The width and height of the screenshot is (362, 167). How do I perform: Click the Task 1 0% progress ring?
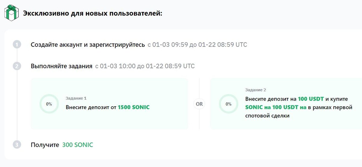coord(49,104)
